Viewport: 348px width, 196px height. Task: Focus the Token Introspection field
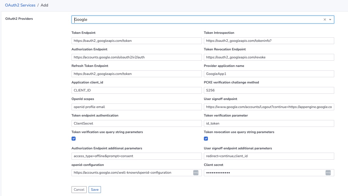coord(269,41)
